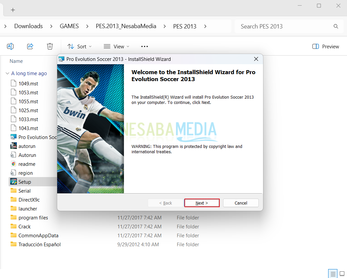Screen dimensions: 347x278
Task: Click the Next button in InstallShield Wizard
Action: click(202, 203)
